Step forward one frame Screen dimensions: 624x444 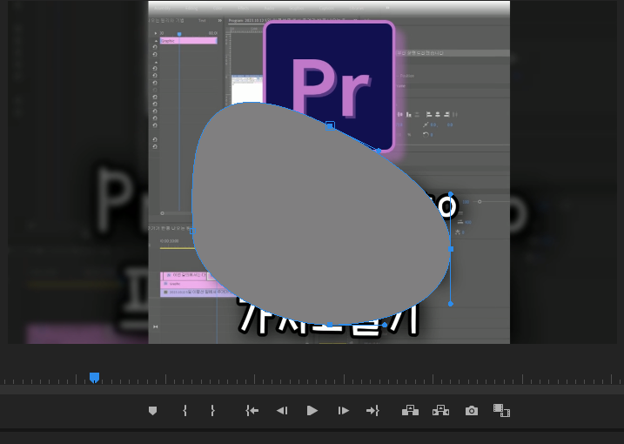click(x=343, y=411)
